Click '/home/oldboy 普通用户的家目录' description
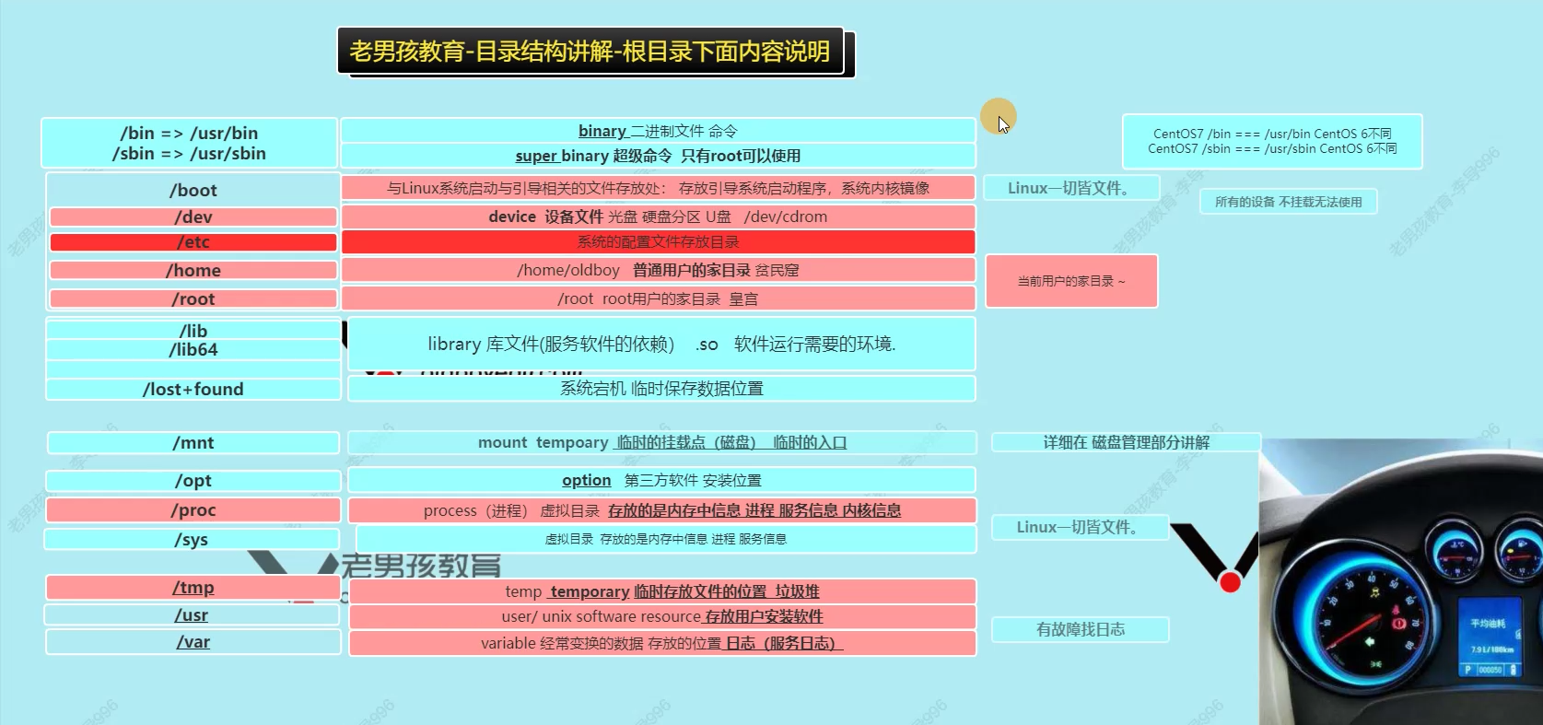 coord(658,270)
